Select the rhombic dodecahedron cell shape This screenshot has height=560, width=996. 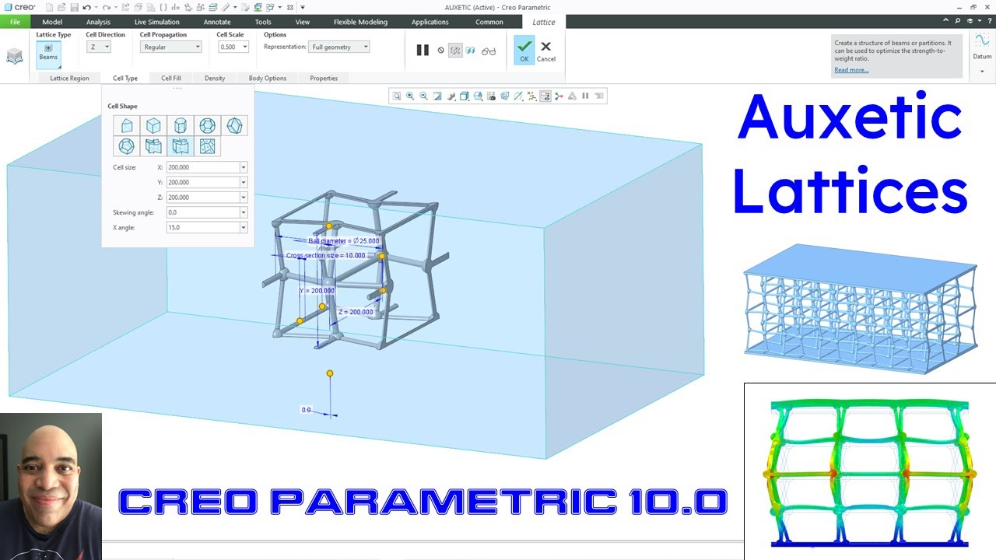pyautogui.click(x=234, y=126)
